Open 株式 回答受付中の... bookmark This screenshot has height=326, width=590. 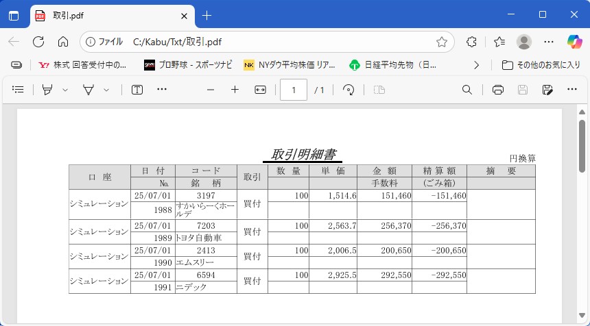point(82,65)
